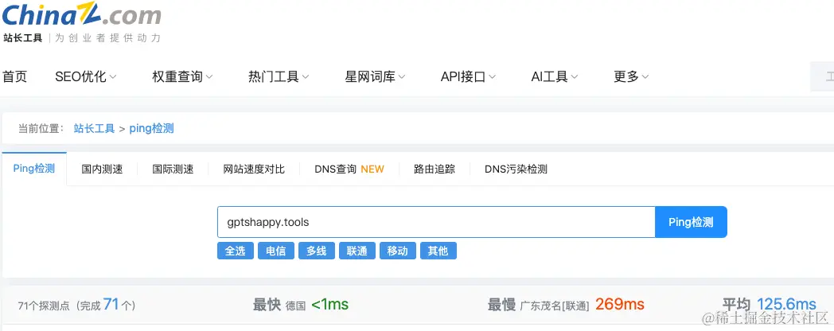
Task: Switch to the 路由追踪 tab
Action: [x=435, y=169]
